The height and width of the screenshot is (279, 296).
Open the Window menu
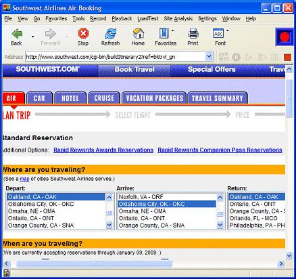[x=231, y=18]
